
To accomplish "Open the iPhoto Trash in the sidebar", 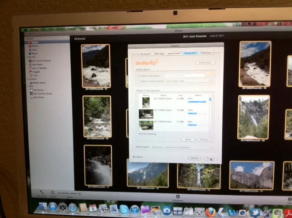I will (34, 76).
